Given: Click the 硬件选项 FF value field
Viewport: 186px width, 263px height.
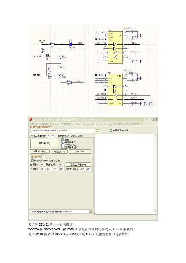Looking at the screenshot, I should 62,165.
